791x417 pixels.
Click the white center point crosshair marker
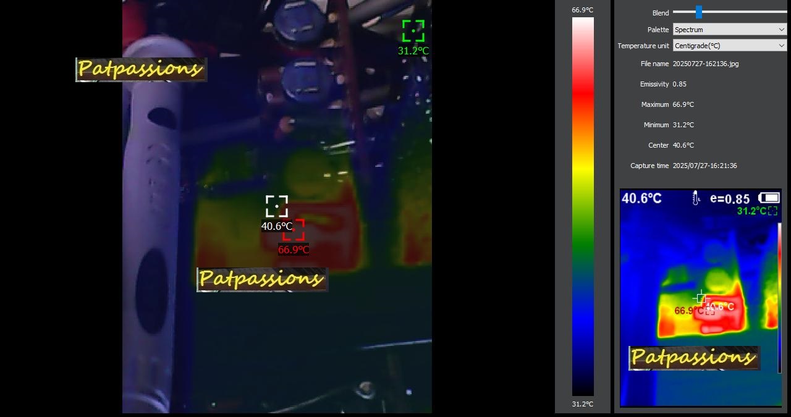[277, 206]
